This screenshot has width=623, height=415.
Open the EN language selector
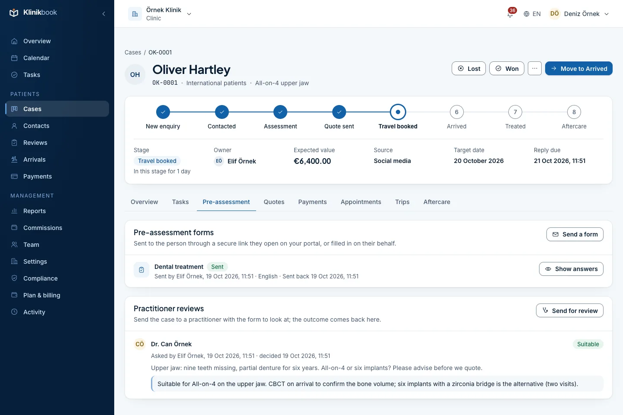532,14
